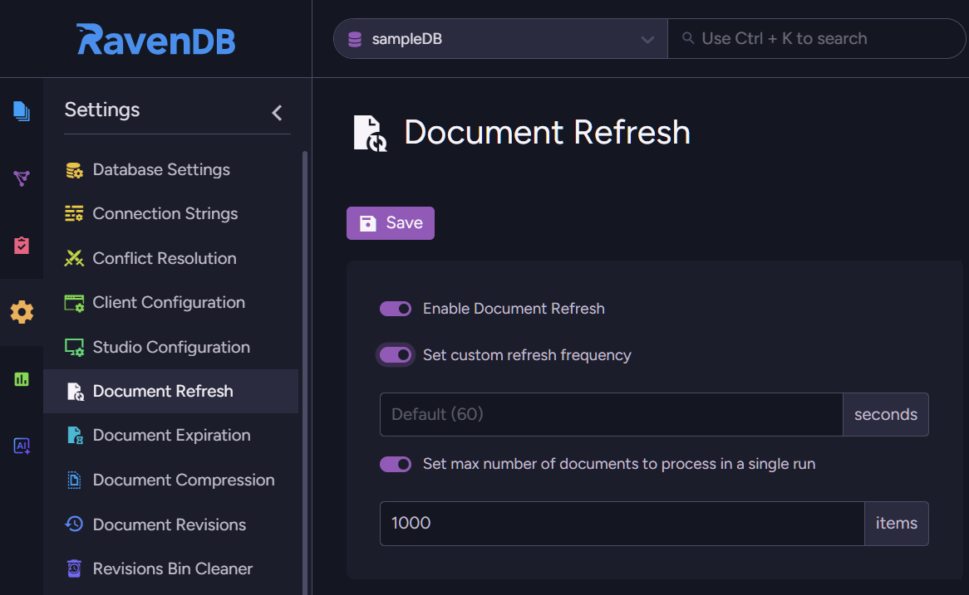The width and height of the screenshot is (969, 595).
Task: Click the Studio Configuration icon
Action: tap(74, 347)
